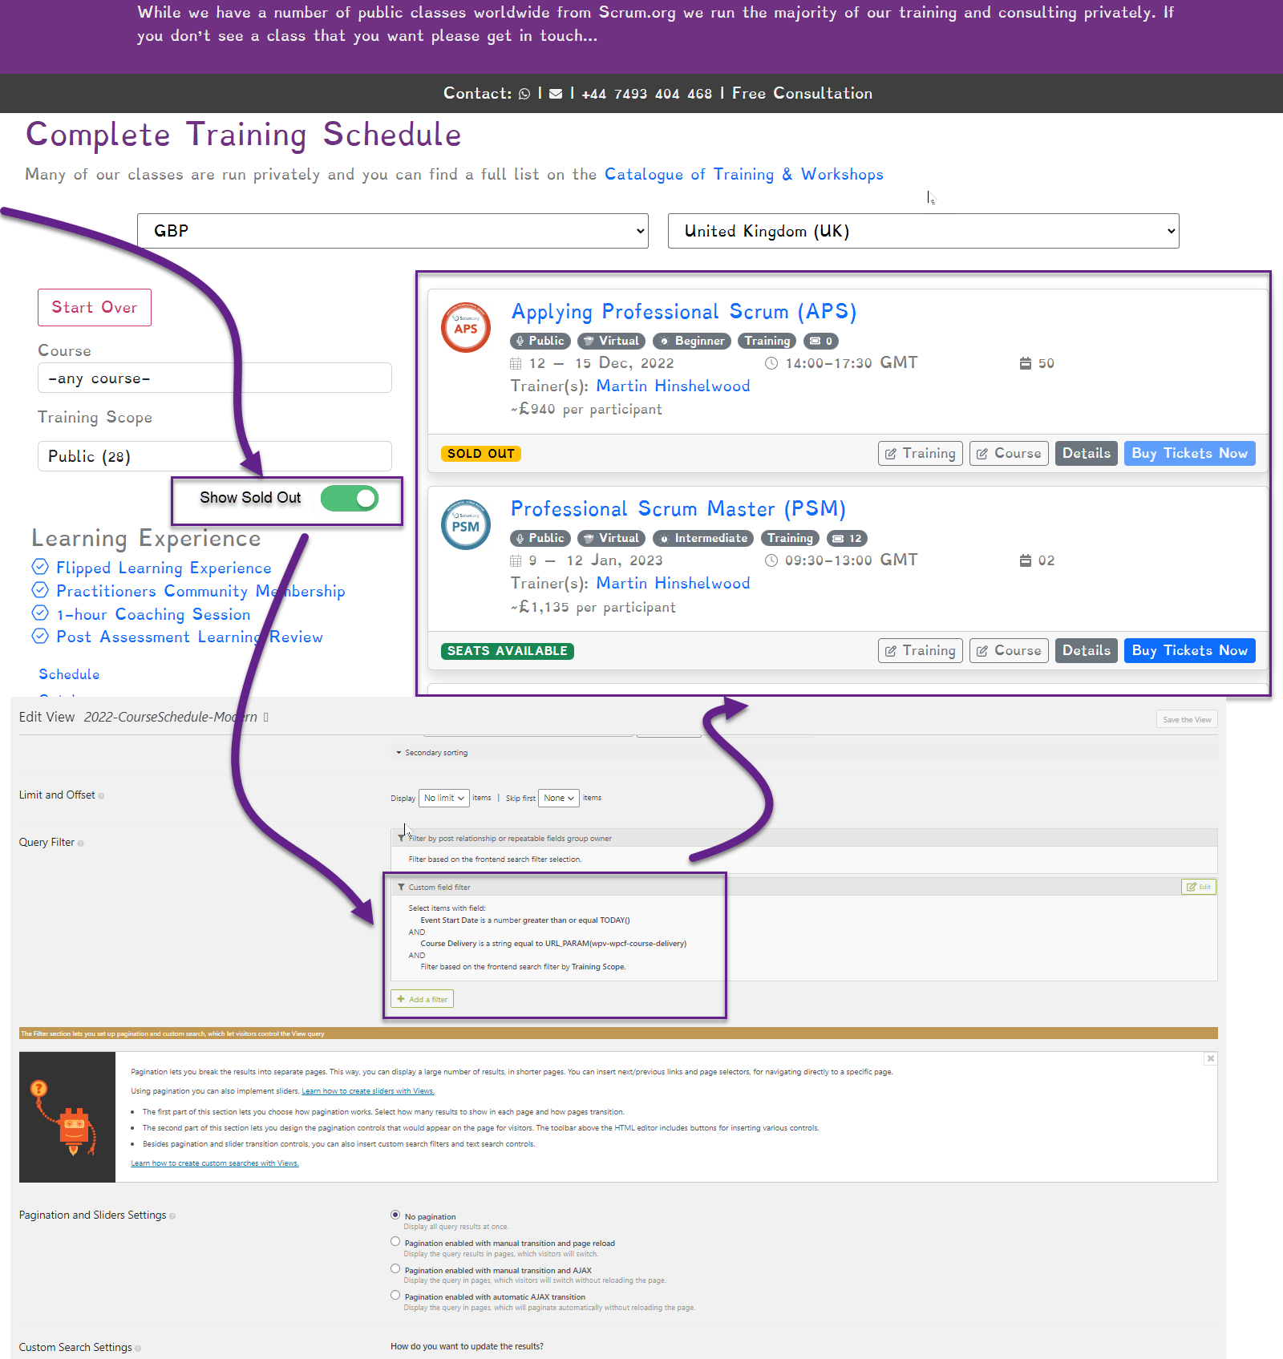1283x1359 pixels.
Task: Toggle the Show Sold Out switch
Action: pyautogui.click(x=350, y=499)
